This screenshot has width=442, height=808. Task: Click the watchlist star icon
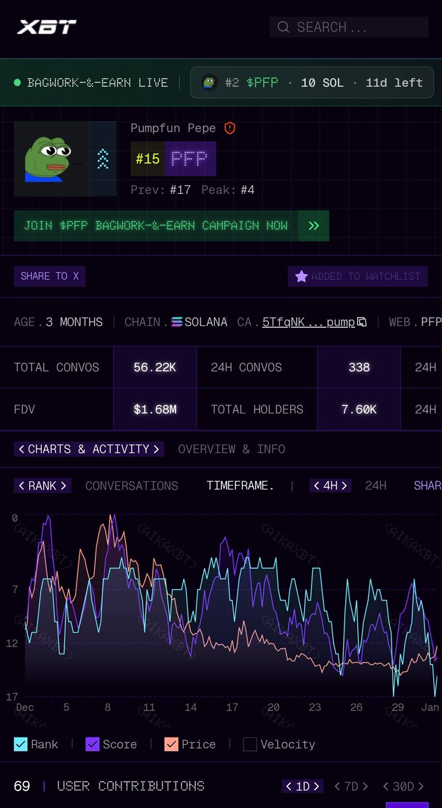coord(301,276)
